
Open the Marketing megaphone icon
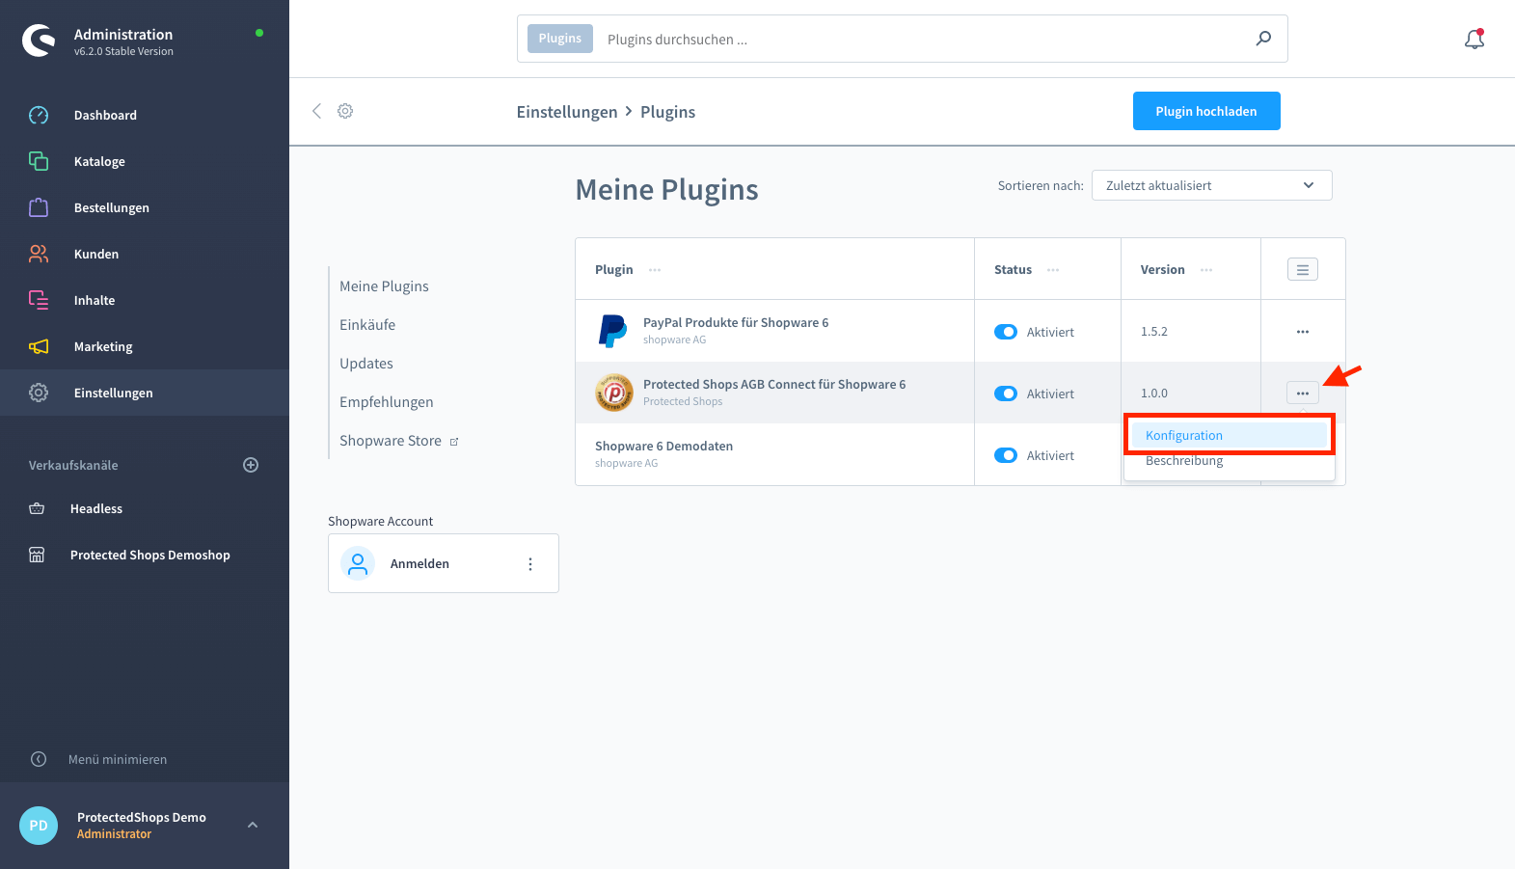point(39,346)
